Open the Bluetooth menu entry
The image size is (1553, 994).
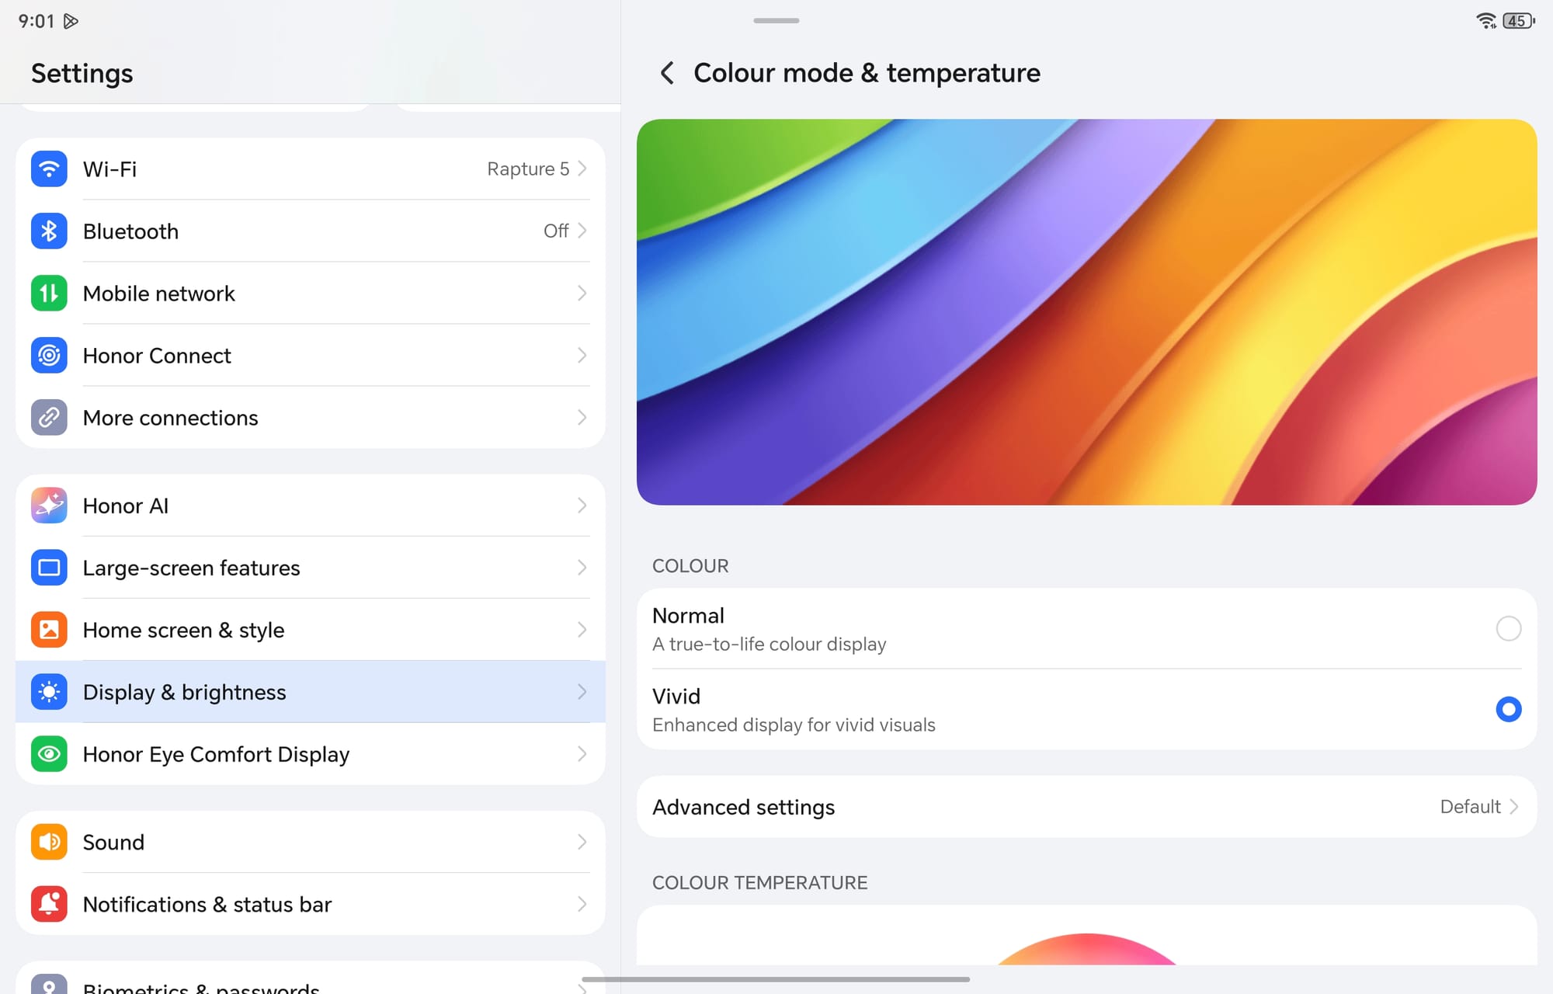click(x=311, y=231)
